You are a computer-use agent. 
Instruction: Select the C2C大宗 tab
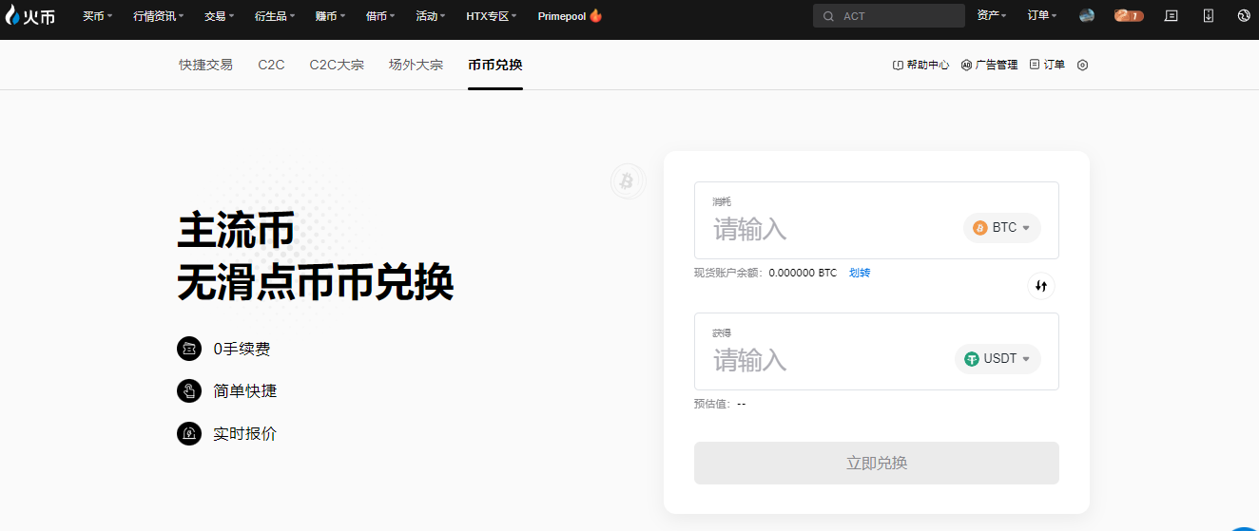337,66
